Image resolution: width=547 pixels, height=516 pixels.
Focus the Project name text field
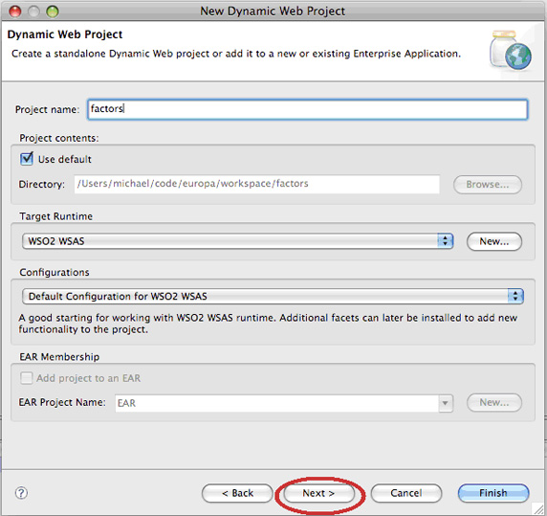[x=307, y=109]
